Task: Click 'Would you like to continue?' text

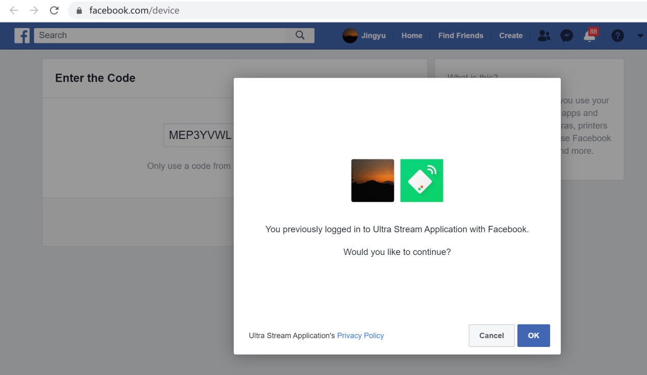Action: (397, 252)
